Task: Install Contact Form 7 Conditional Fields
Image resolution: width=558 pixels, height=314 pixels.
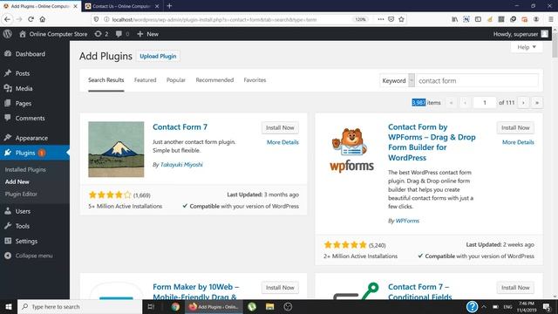Action: pos(515,288)
